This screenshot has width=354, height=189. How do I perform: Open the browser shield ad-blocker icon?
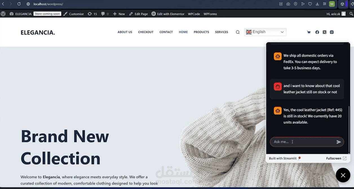[x=295, y=4]
